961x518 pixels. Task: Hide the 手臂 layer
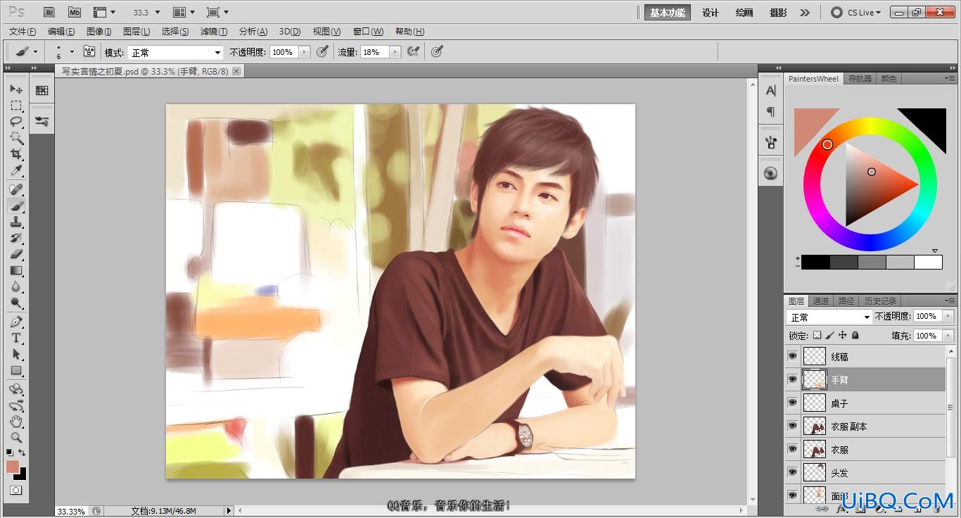793,379
